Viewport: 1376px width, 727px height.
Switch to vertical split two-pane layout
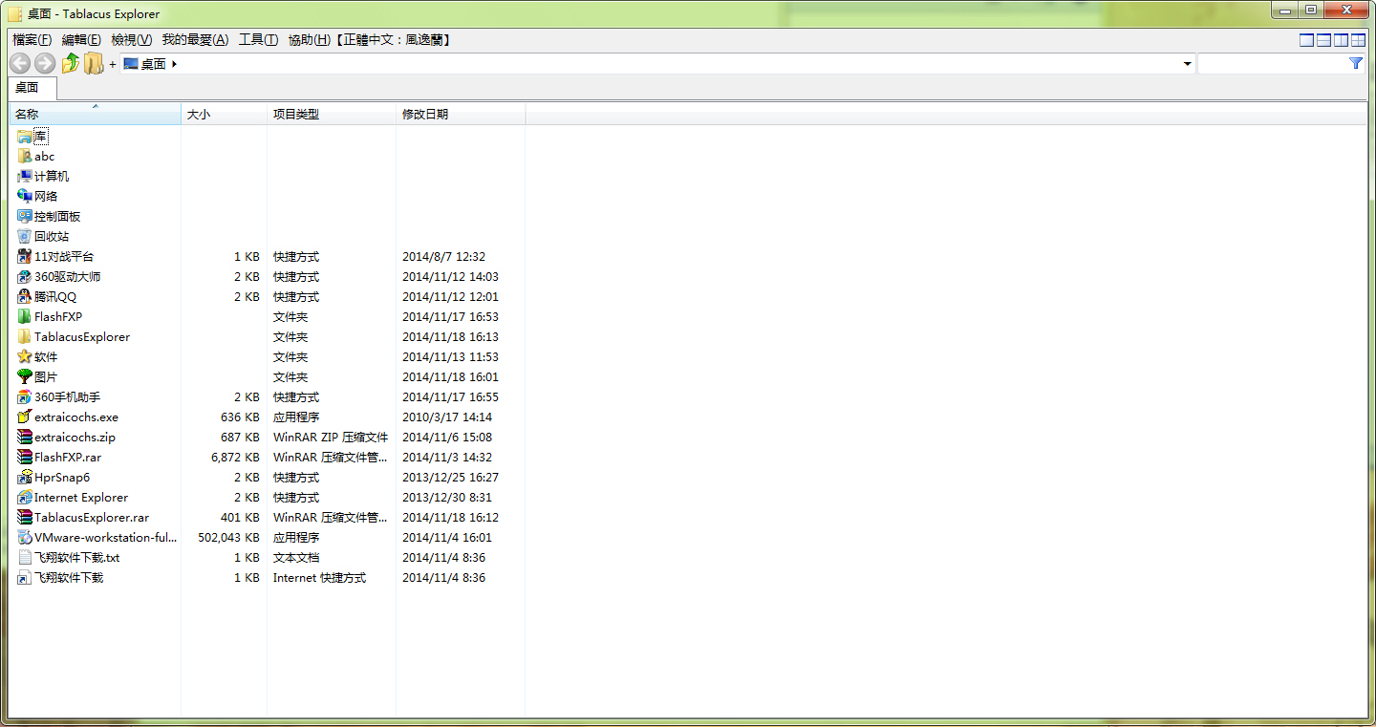[x=1341, y=39]
